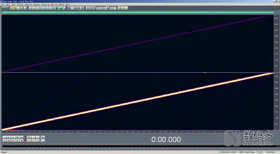Jump to beginning with Go to Start button

tap(5, 141)
